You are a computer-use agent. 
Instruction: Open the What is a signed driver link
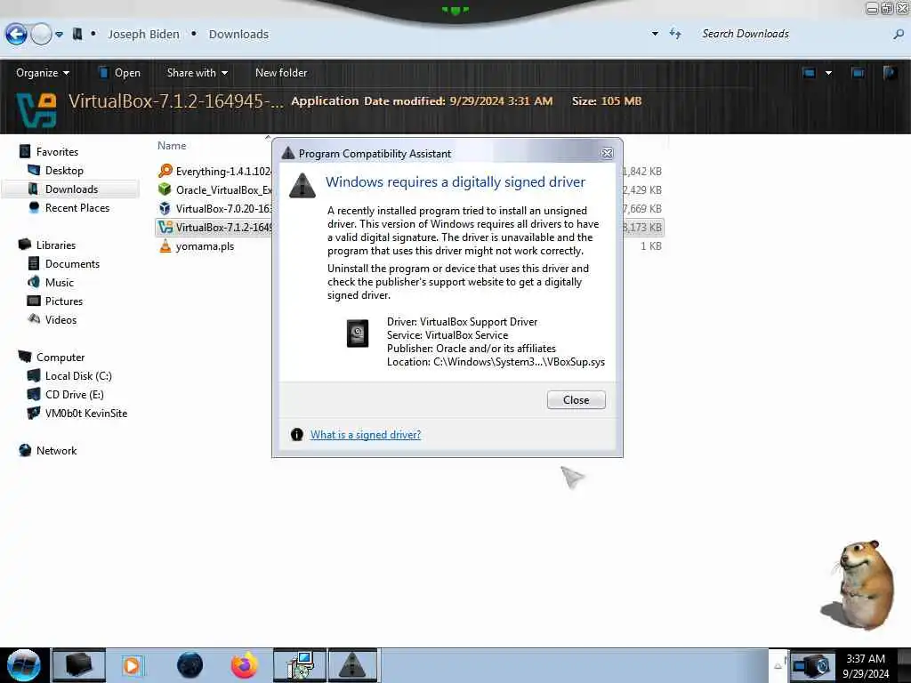click(x=366, y=434)
